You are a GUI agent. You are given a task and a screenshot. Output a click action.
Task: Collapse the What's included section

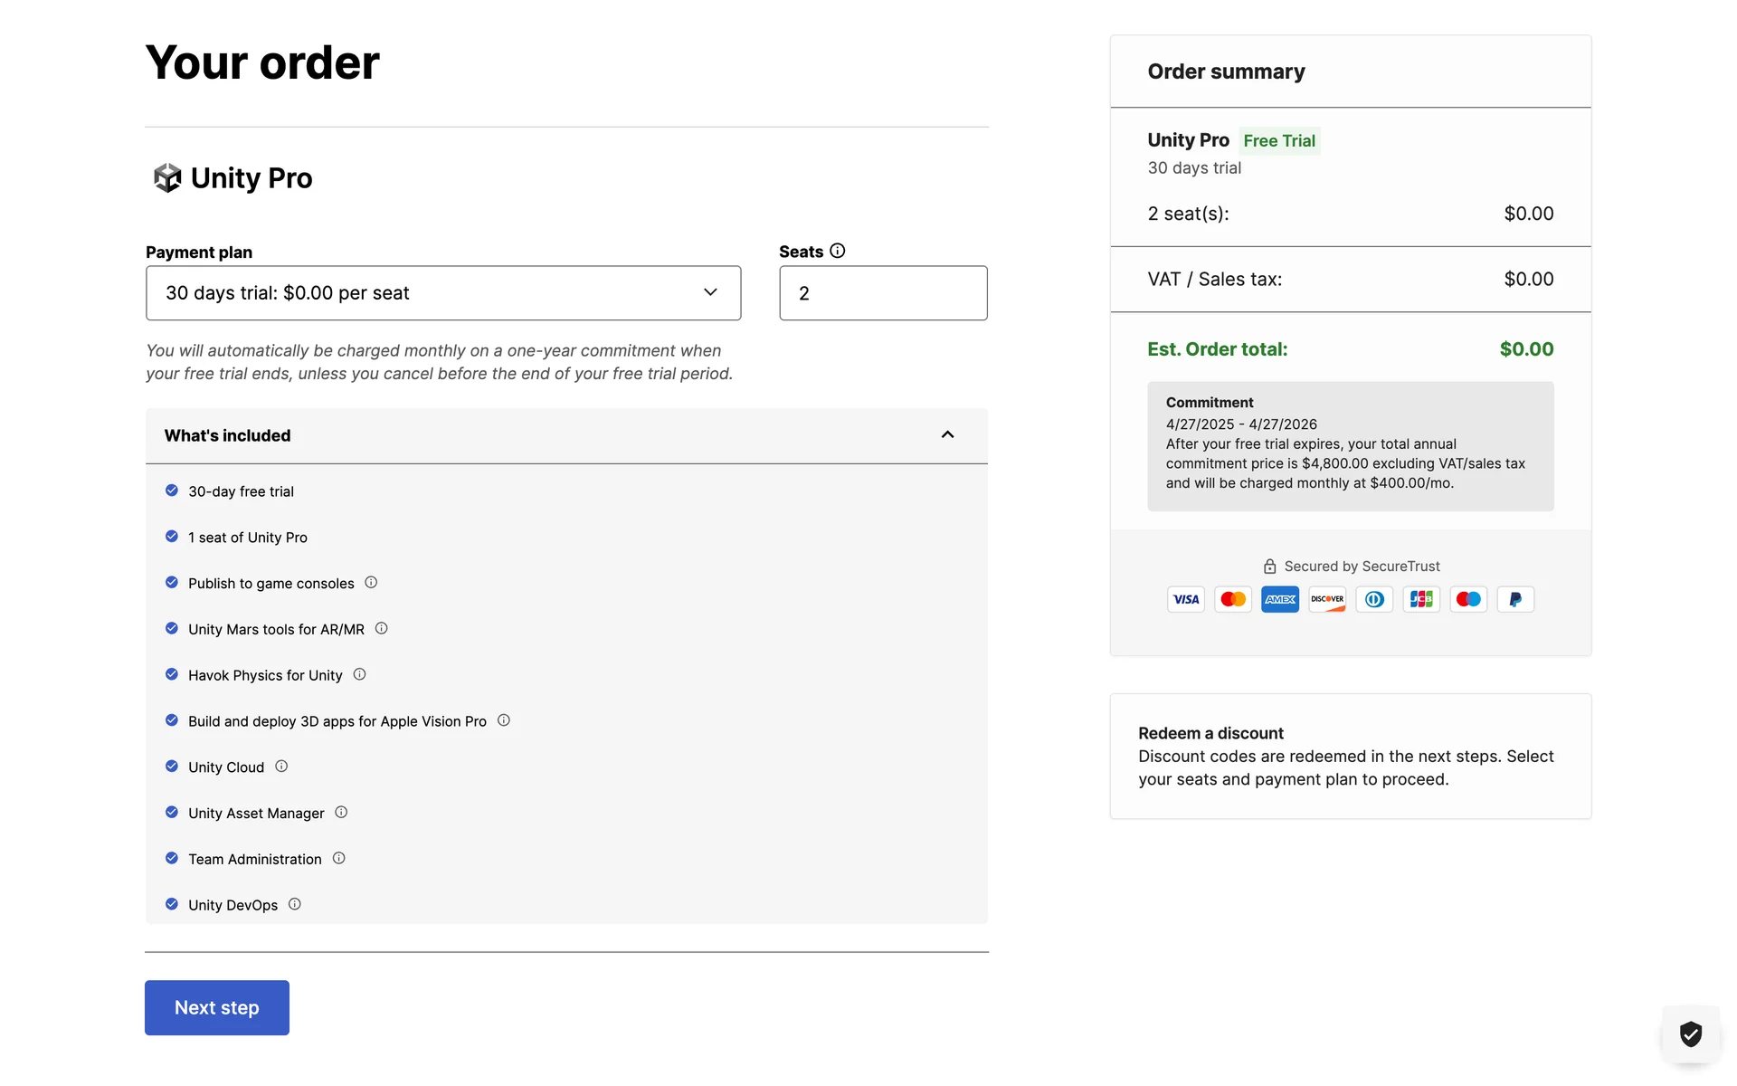pyautogui.click(x=947, y=435)
